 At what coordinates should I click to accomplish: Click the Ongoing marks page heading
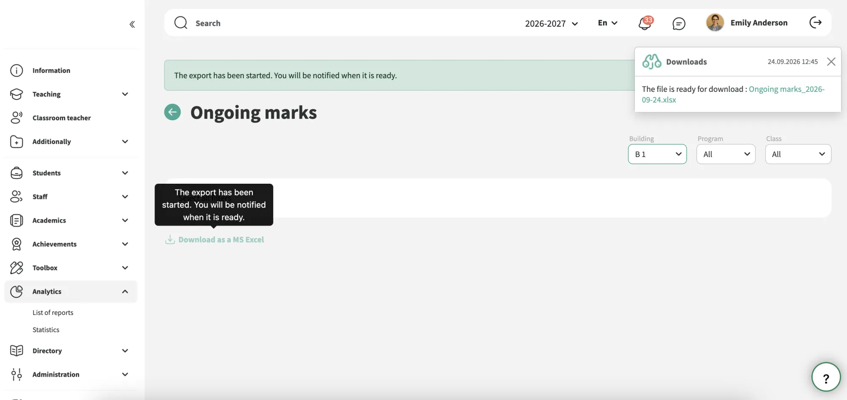tap(253, 113)
